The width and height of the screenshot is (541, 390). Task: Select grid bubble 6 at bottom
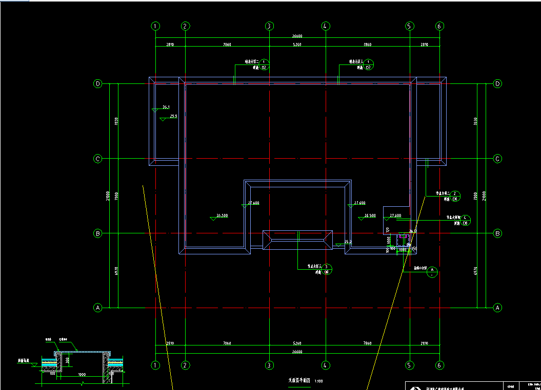439,365
